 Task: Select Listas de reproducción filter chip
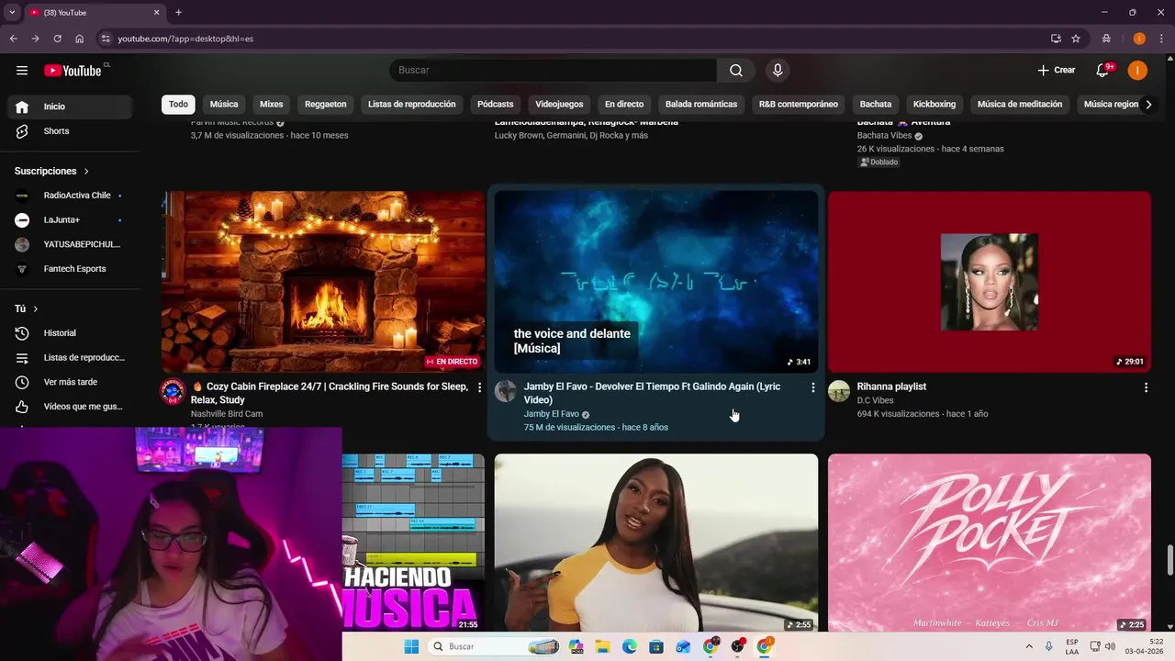click(x=412, y=105)
